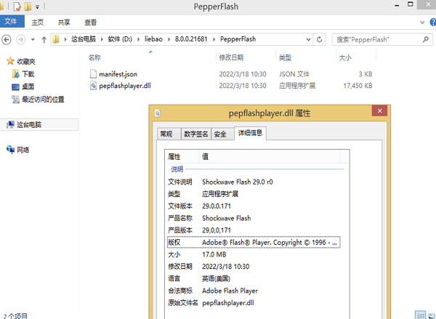Select PepperFlash in address path
The height and width of the screenshot is (319, 436).
238,39
